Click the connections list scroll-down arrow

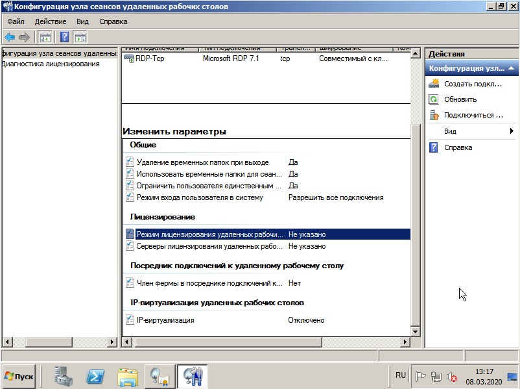[415, 331]
